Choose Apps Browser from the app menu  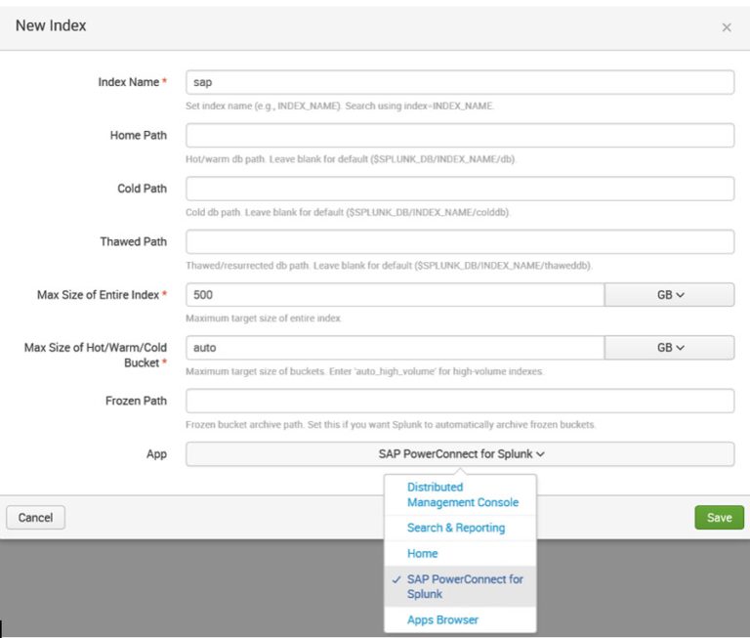442,619
